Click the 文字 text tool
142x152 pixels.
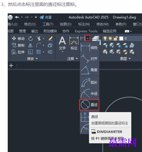(x=62, y=44)
